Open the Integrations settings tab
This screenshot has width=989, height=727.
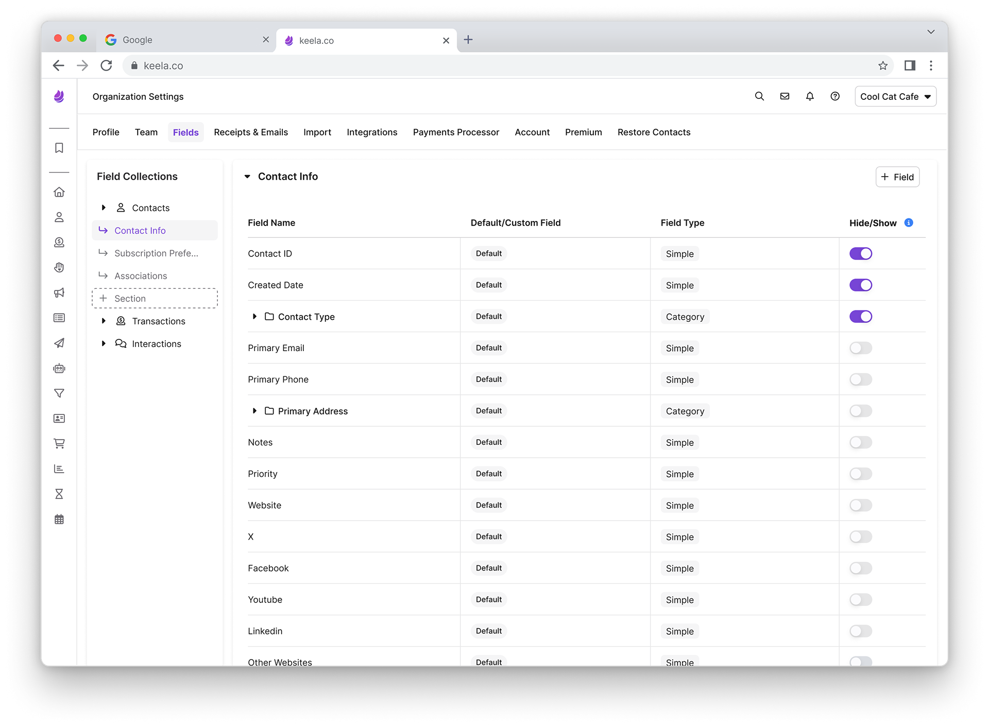372,132
